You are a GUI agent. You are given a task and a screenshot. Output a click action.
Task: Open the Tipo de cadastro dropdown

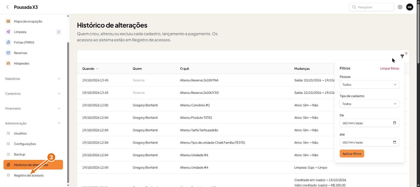point(369,104)
